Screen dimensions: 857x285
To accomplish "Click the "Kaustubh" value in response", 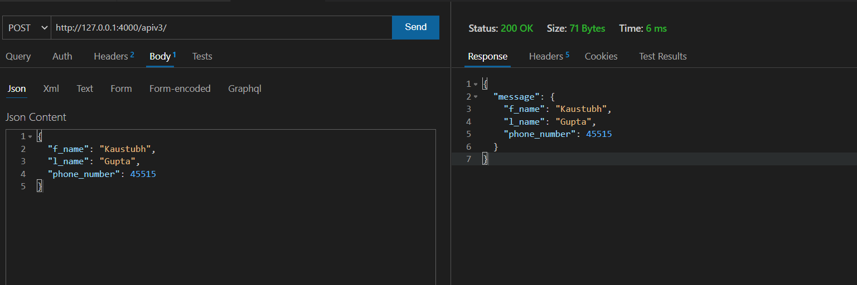I will (x=582, y=109).
